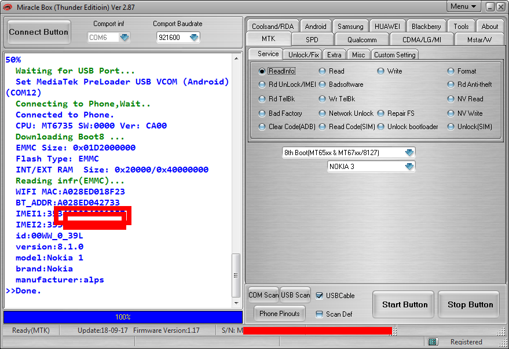The image size is (509, 349).
Task: Open the Custom Setting sub-tab
Action: click(394, 54)
